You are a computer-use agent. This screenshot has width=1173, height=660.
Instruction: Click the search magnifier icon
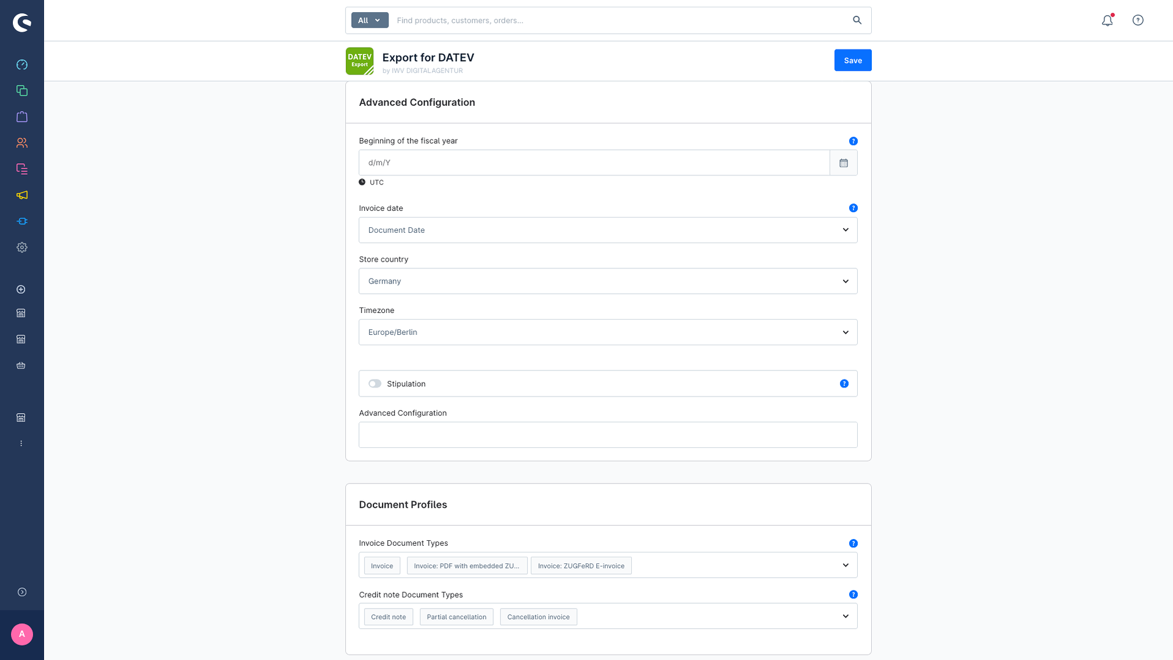click(857, 20)
